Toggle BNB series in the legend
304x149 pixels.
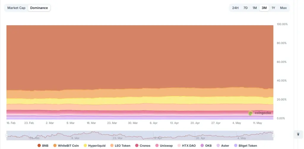point(43,145)
